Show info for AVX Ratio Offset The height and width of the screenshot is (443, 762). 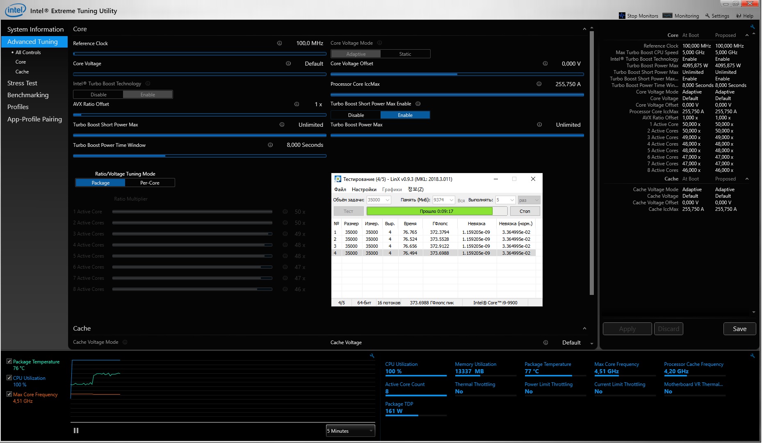pyautogui.click(x=297, y=104)
